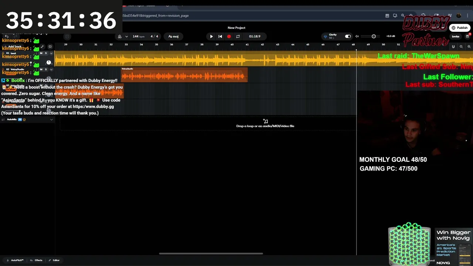The height and width of the screenshot is (266, 473).
Task: Click the drop a loop or audio file area
Action: pyautogui.click(x=265, y=123)
